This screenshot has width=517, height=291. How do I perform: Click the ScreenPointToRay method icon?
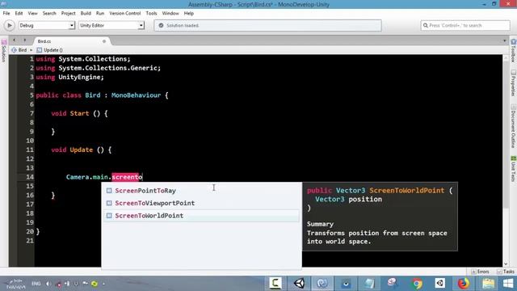click(x=109, y=191)
